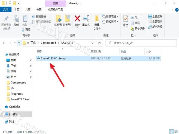The width and height of the screenshot is (179, 134).
Task: Switch to the View (查看) tab
Action: tap(39, 10)
